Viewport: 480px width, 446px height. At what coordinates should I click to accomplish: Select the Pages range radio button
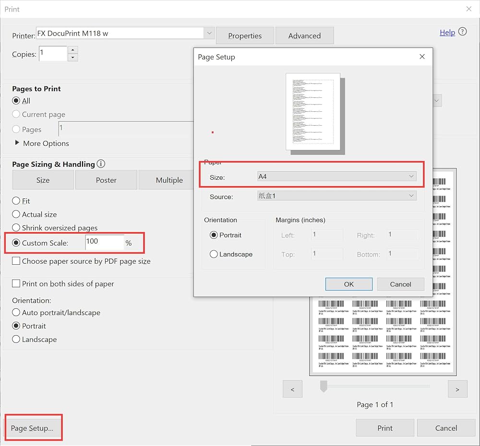tap(16, 129)
